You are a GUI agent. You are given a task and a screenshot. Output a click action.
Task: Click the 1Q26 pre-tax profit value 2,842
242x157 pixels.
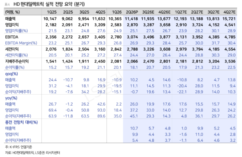[x=116, y=49]
